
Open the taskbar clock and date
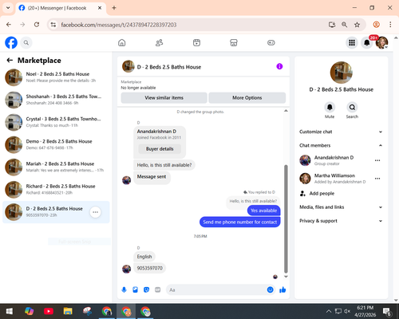[365, 311]
